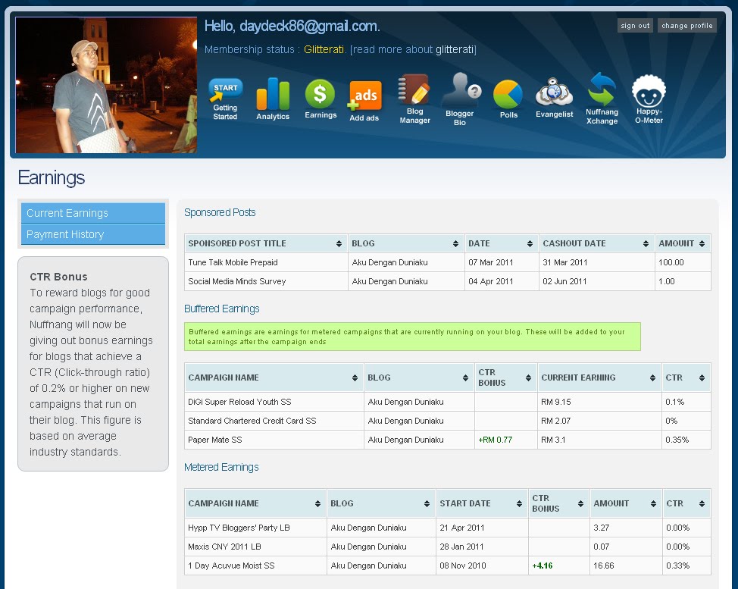This screenshot has height=589, width=738.
Task: Click the sign out button
Action: (x=635, y=26)
